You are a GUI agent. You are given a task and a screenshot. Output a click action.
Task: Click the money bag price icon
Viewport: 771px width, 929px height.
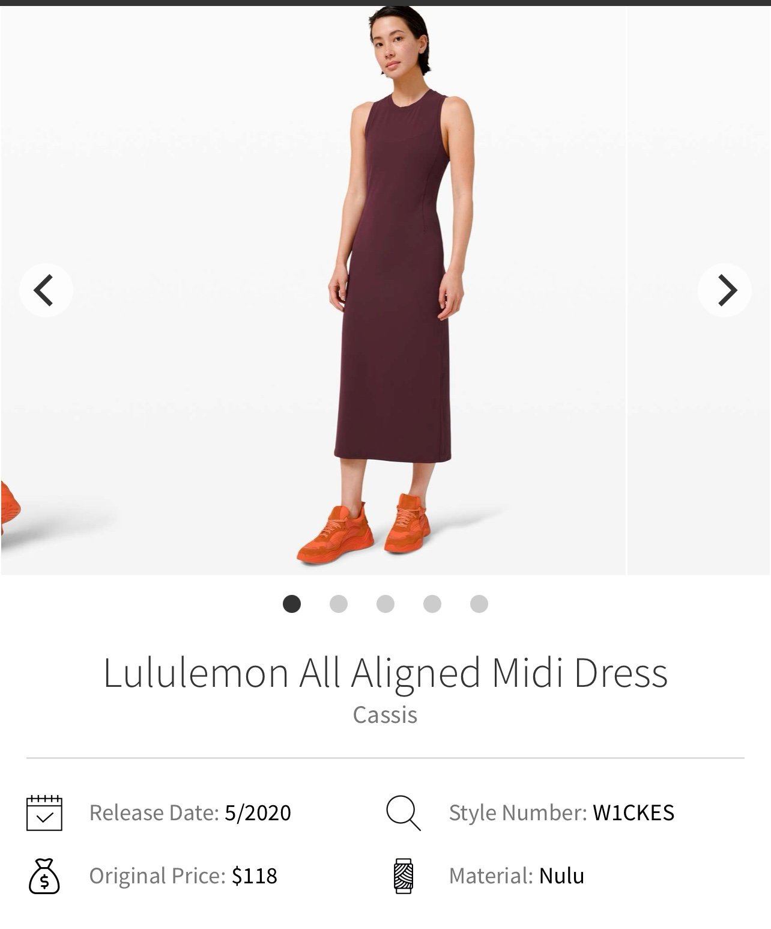(44, 876)
